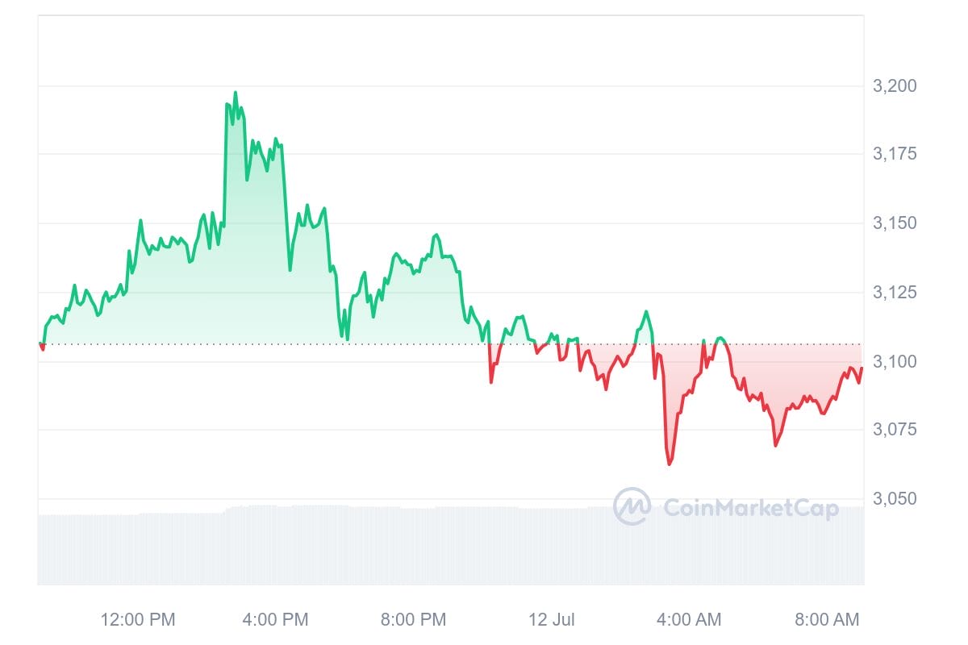The width and height of the screenshot is (968, 645).
Task: Select the 3,175 price axis label
Action: pos(894,155)
